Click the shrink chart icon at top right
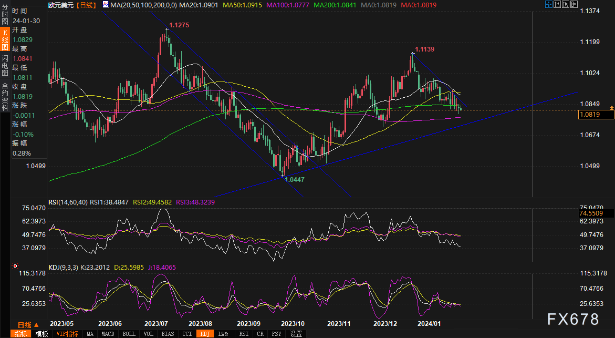The width and height of the screenshot is (615, 338). (557, 5)
